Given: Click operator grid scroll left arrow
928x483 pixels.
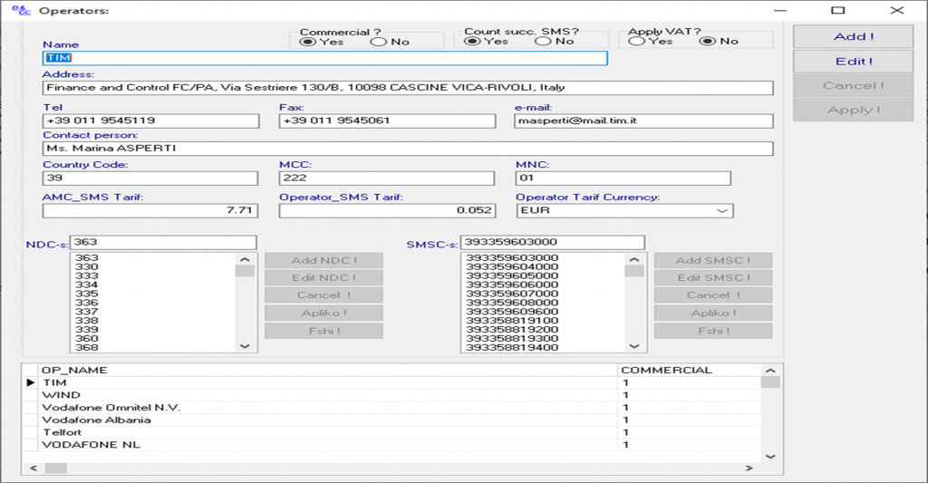Looking at the screenshot, I should [x=34, y=469].
